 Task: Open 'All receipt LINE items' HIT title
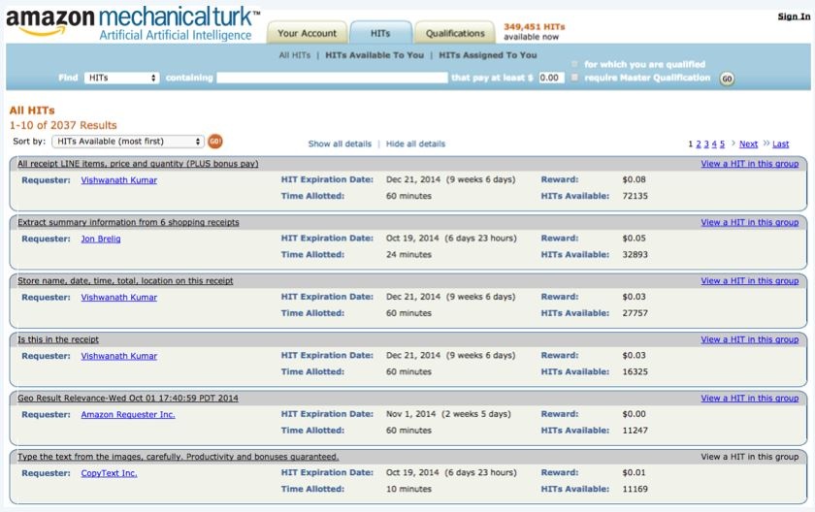click(x=138, y=164)
